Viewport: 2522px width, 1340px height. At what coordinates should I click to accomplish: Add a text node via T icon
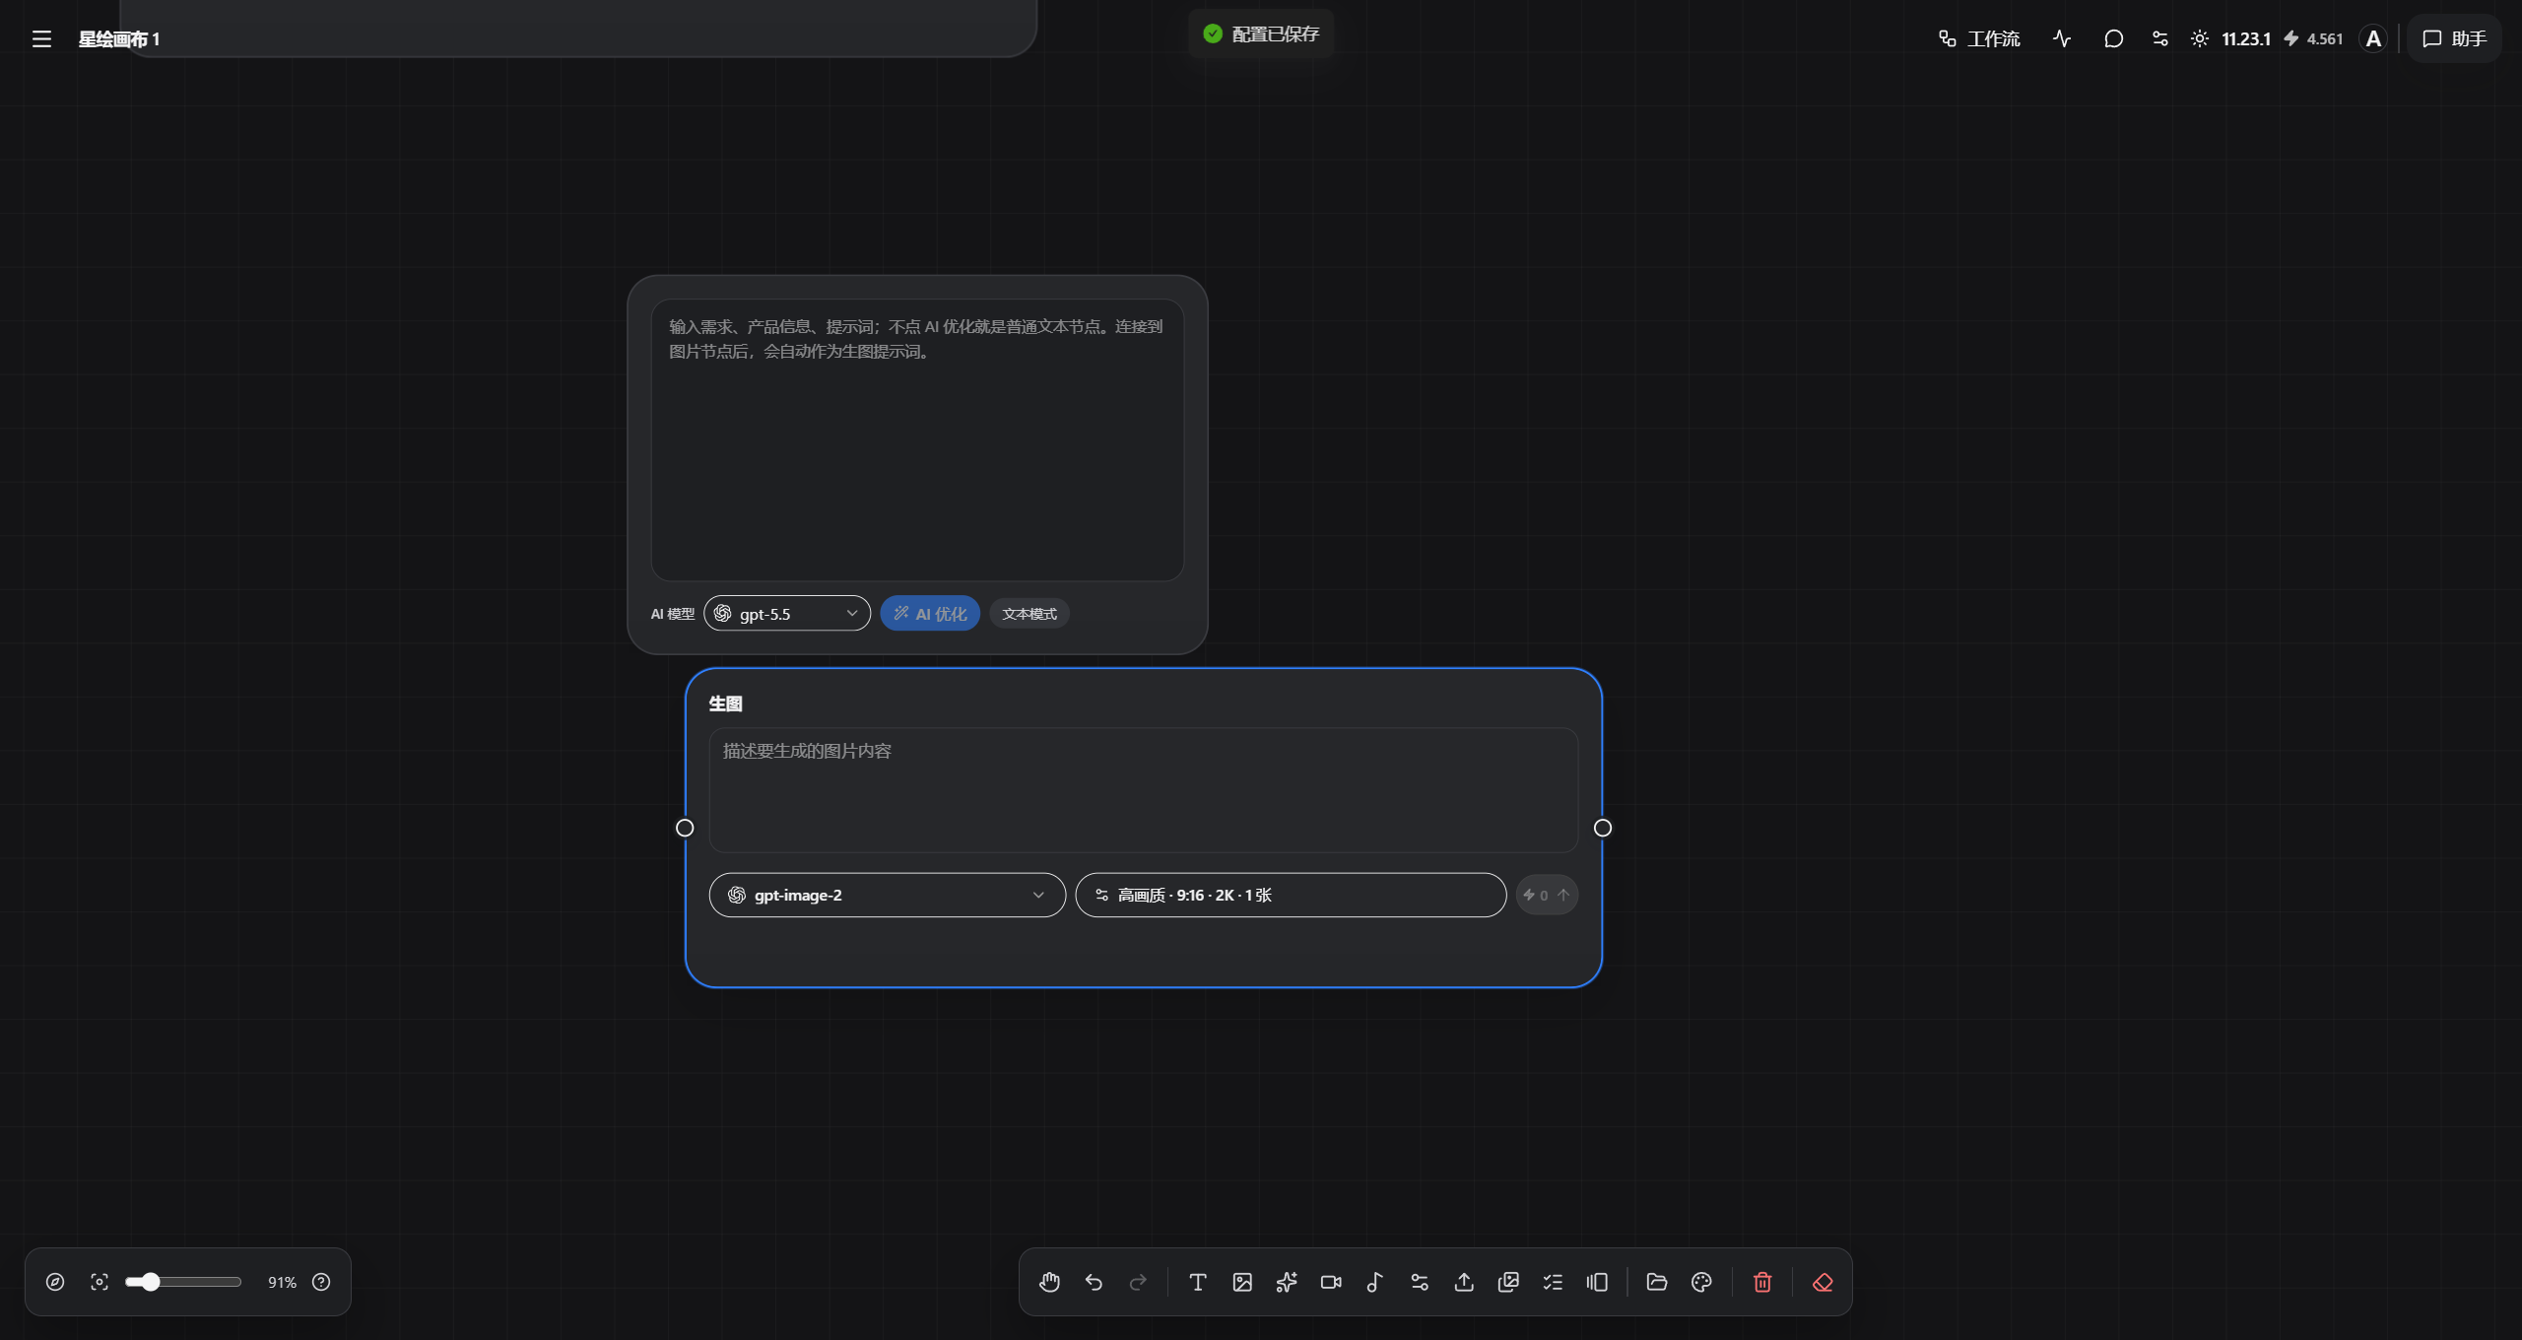click(x=1198, y=1282)
